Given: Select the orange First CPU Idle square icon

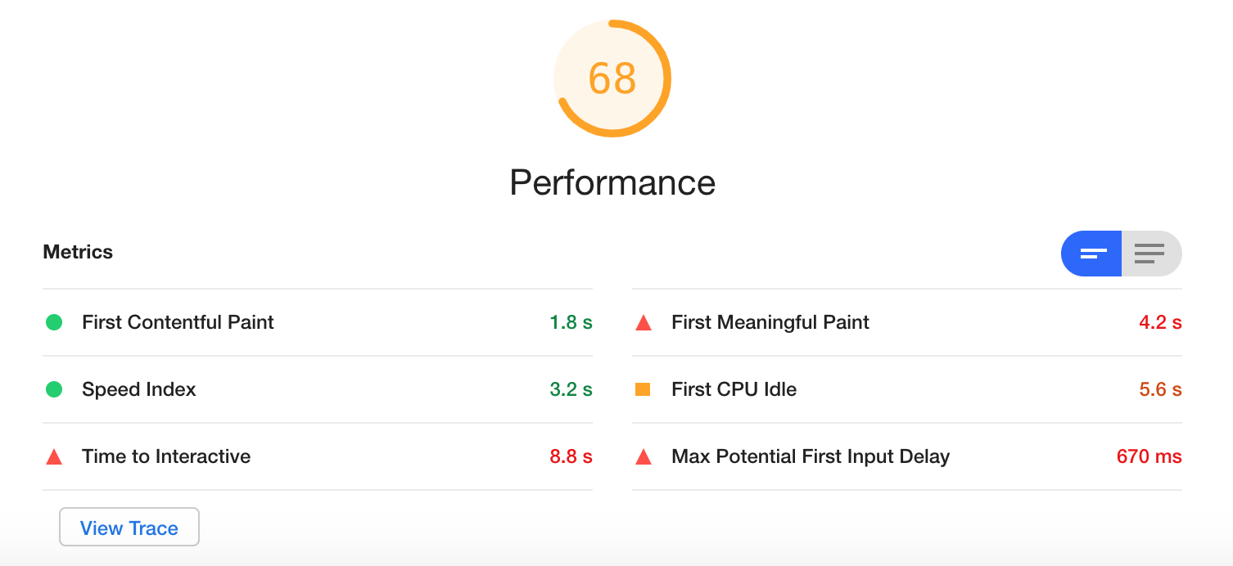Looking at the screenshot, I should pos(644,389).
